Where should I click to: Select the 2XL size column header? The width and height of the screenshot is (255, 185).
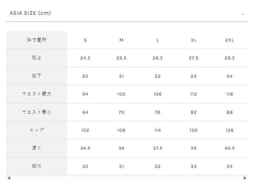click(x=229, y=40)
